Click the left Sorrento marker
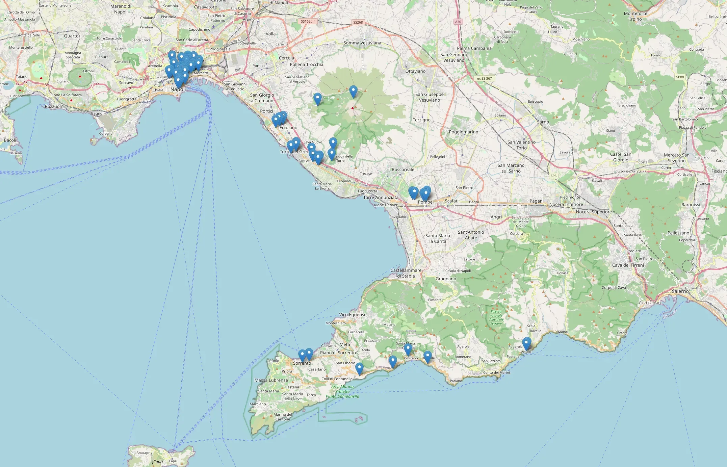The width and height of the screenshot is (727, 467). (302, 355)
